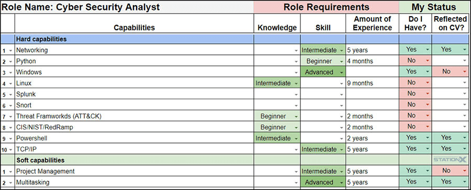Open Windows Skill dropdown showing Advanced

(323, 72)
